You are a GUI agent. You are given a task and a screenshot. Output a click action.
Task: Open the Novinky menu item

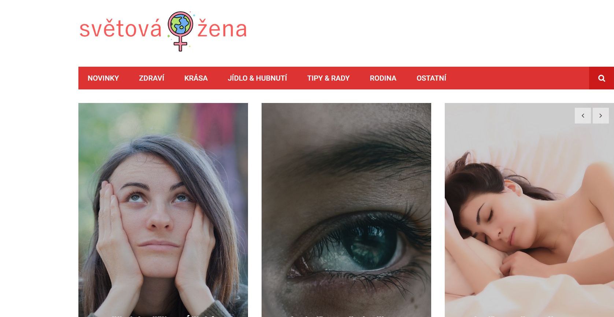(x=103, y=78)
